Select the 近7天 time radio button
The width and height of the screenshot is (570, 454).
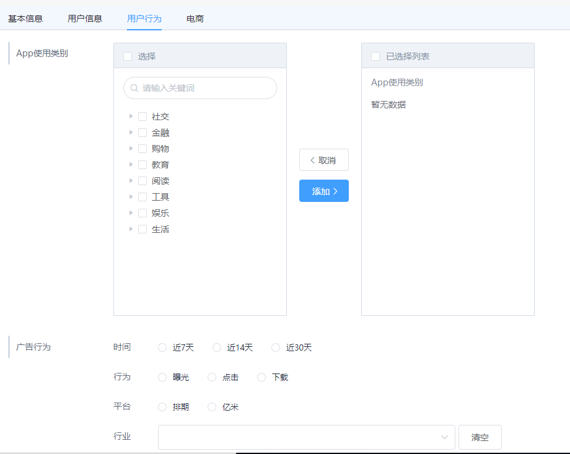coord(162,347)
